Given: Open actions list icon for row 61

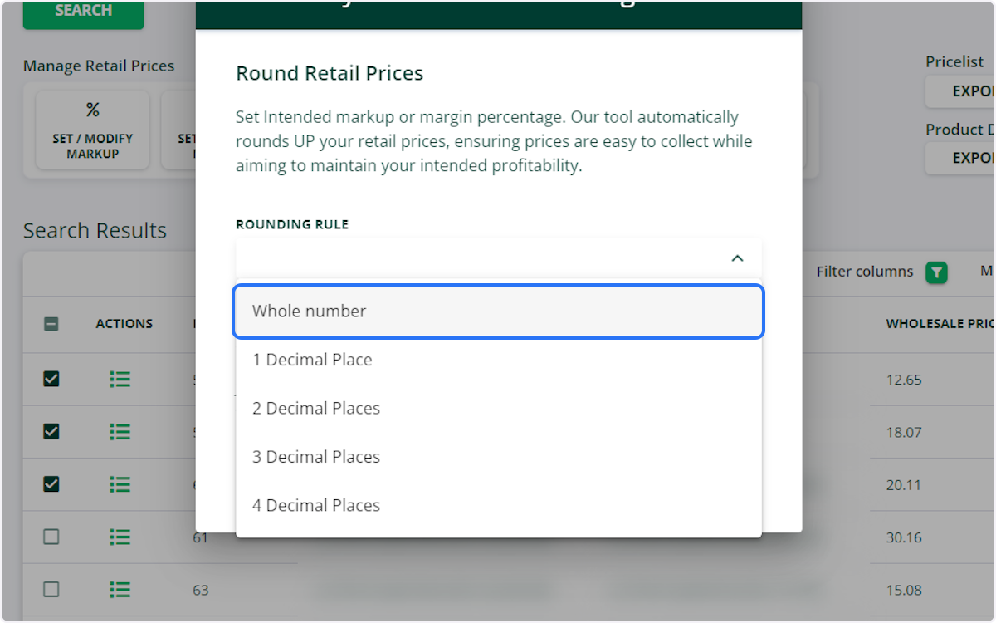Looking at the screenshot, I should (120, 537).
